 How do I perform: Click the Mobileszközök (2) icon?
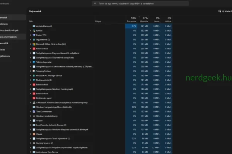coord(34,80)
